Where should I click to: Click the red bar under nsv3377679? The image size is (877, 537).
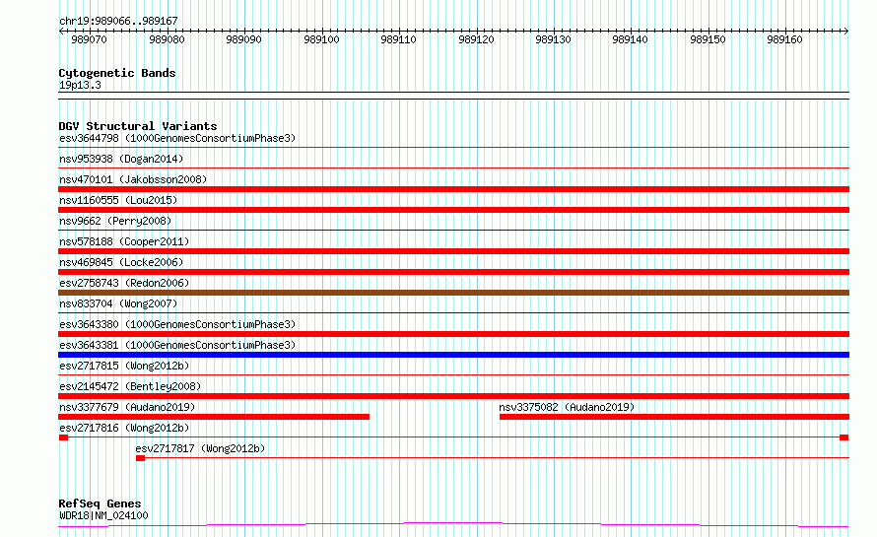(214, 417)
